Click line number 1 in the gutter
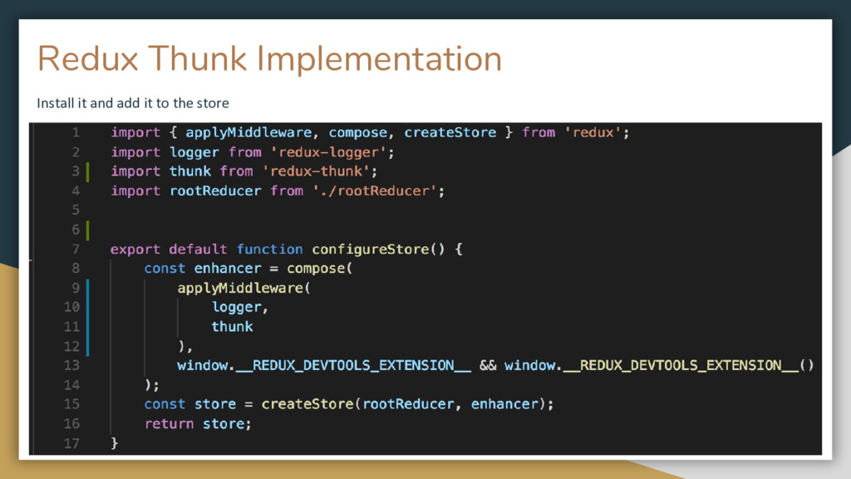The width and height of the screenshot is (851, 479). 76,132
